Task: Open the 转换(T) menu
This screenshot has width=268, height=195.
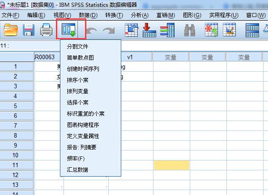Action: click(x=114, y=15)
